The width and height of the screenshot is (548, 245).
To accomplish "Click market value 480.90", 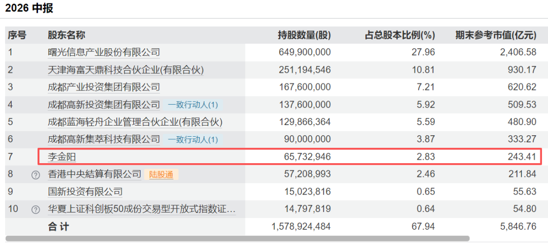I will [x=522, y=122].
